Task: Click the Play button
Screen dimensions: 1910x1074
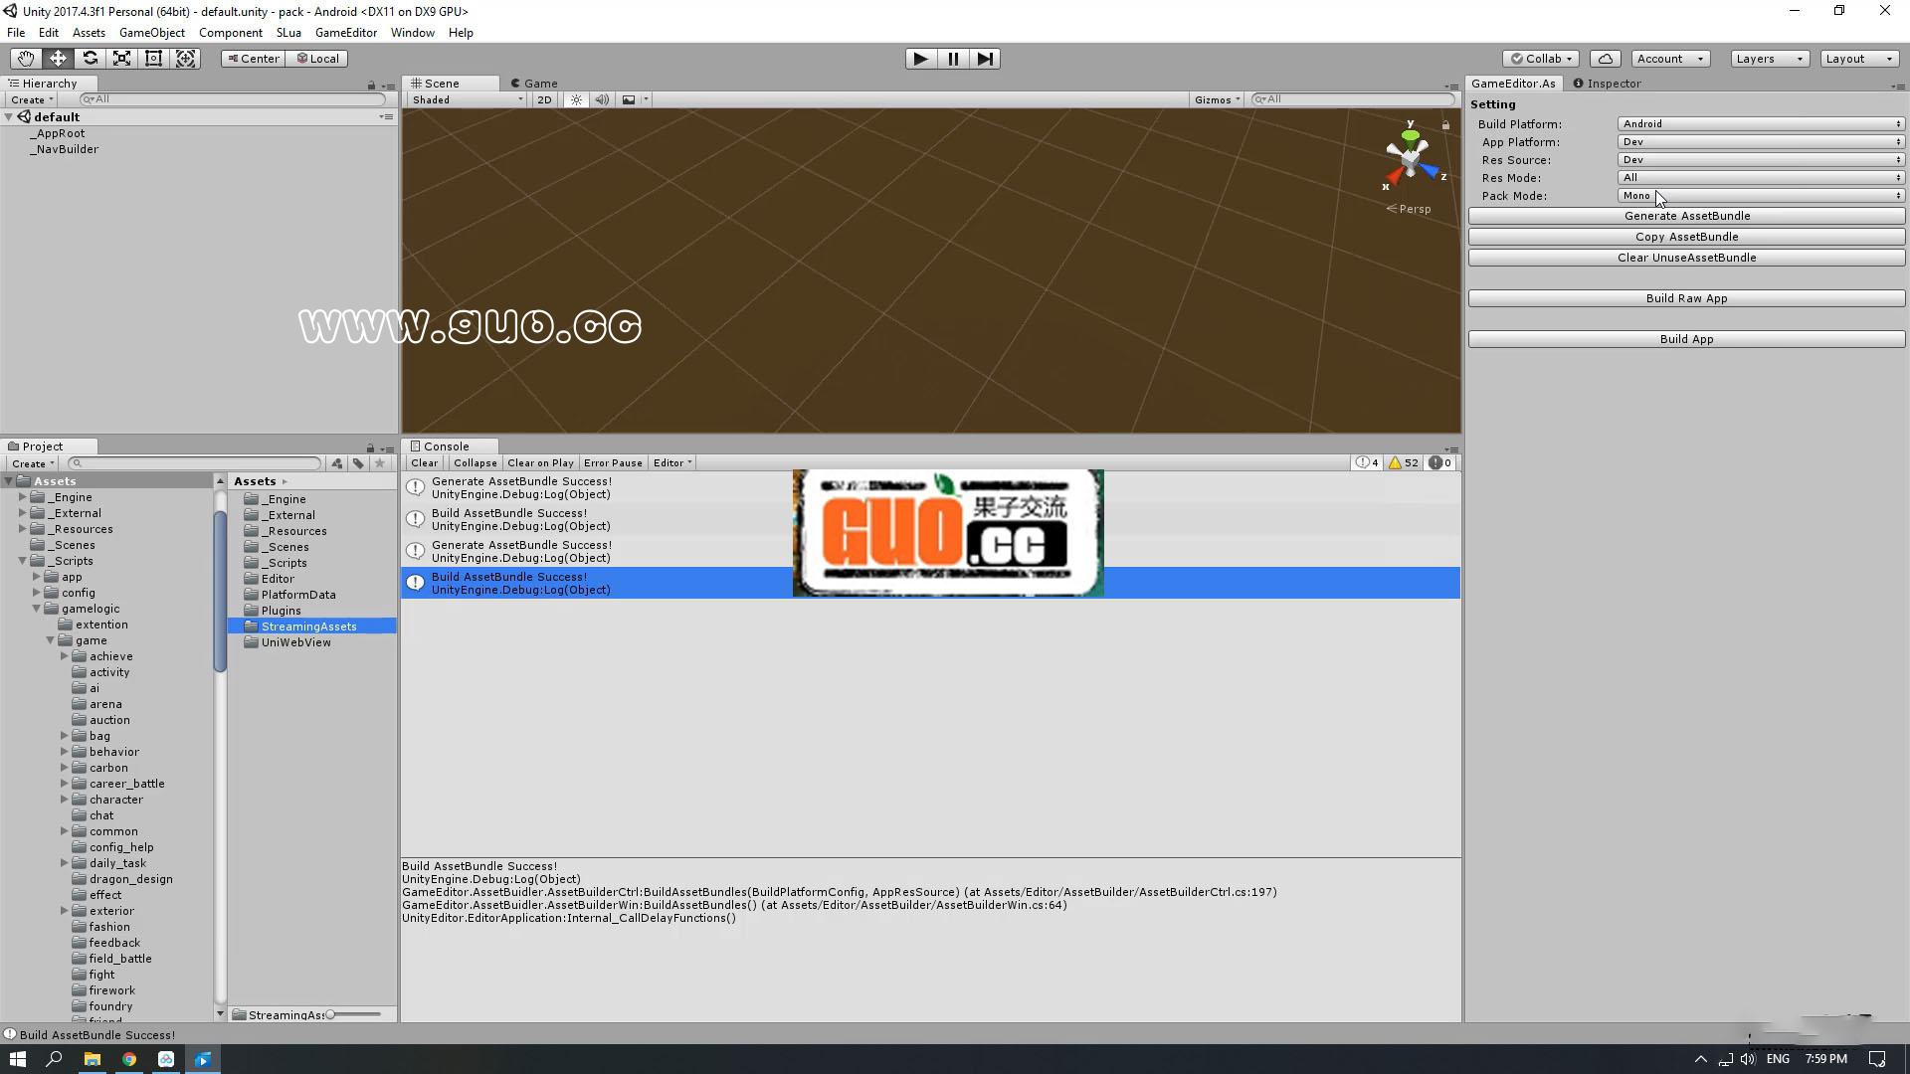Action: coord(920,59)
